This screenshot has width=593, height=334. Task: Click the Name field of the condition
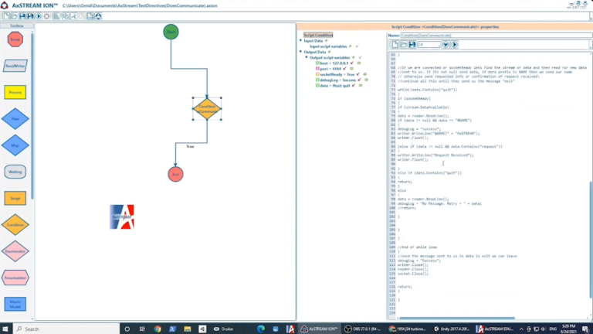[x=496, y=36]
